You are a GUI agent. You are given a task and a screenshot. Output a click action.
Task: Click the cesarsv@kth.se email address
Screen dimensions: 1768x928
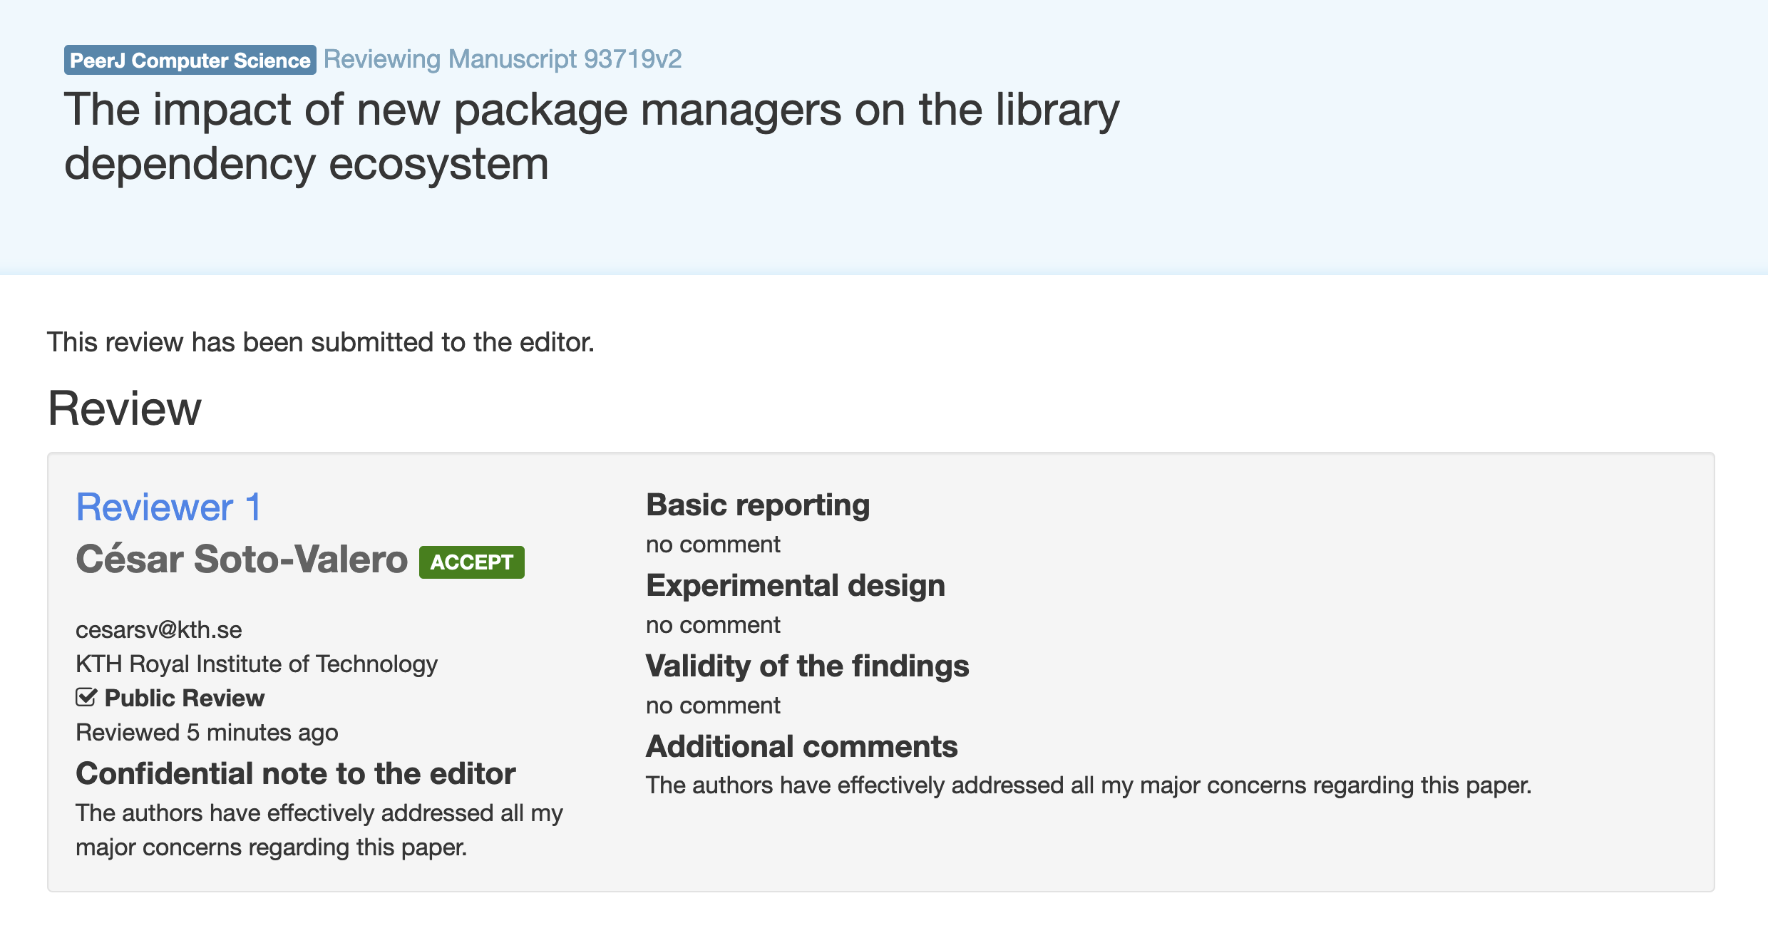159,629
